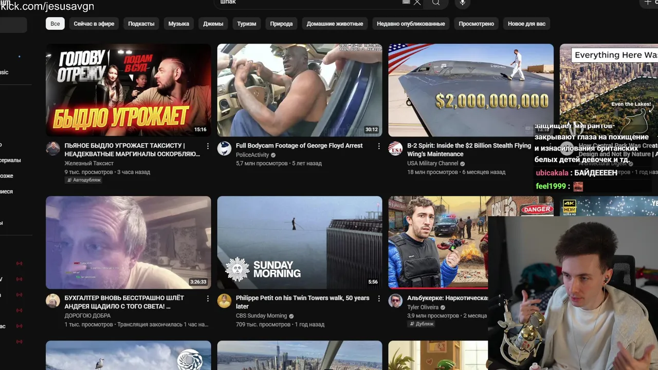Image resolution: width=658 pixels, height=370 pixels.
Task: Open the Tyler Oliveira Albuquerque thumbnail
Action: [438, 243]
